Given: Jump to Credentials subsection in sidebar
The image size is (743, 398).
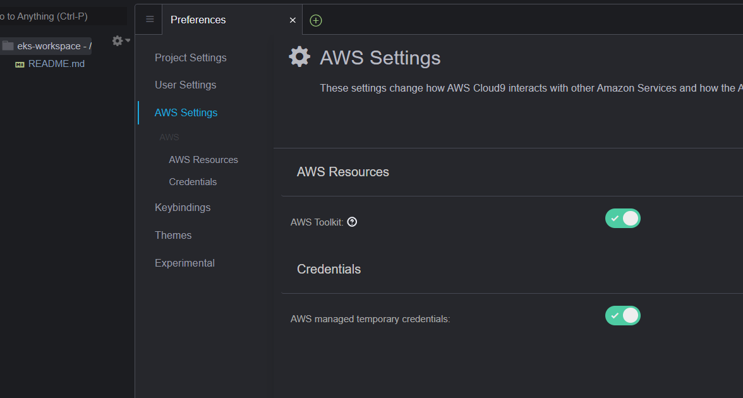Looking at the screenshot, I should click(193, 182).
